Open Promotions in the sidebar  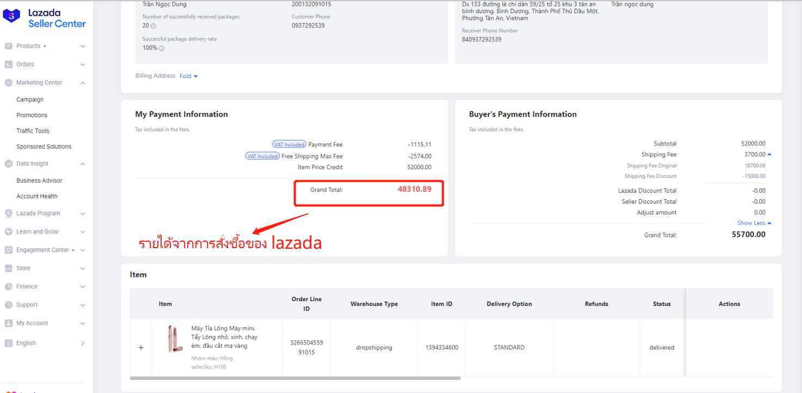[32, 115]
